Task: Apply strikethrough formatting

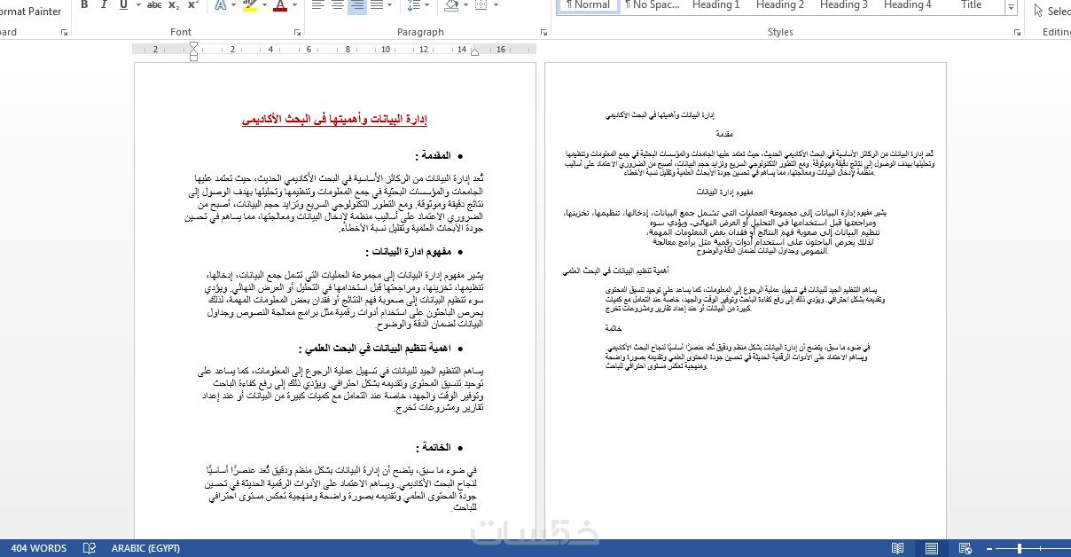Action: (154, 5)
